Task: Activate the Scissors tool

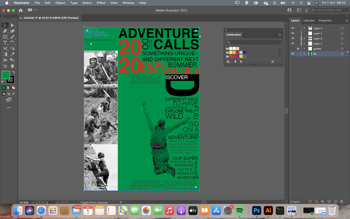Action: [x=5, y=49]
